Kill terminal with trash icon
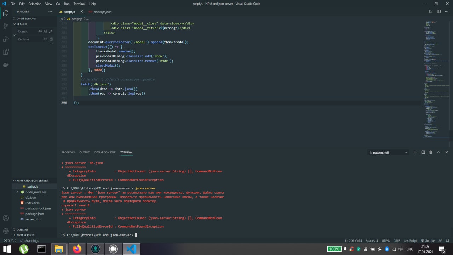Screen dimensions: 453x255 click(431, 152)
